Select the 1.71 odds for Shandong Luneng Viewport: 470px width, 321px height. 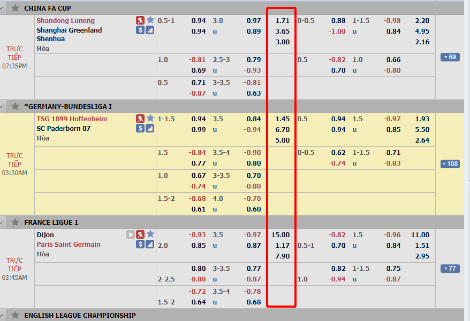282,21
